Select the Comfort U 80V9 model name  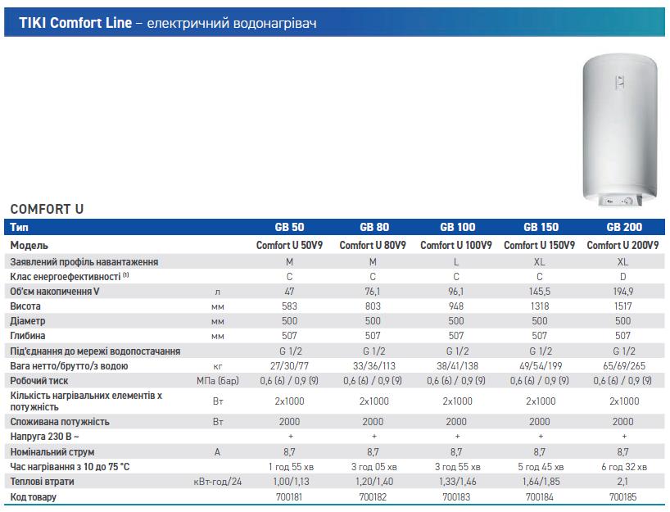pos(373,245)
